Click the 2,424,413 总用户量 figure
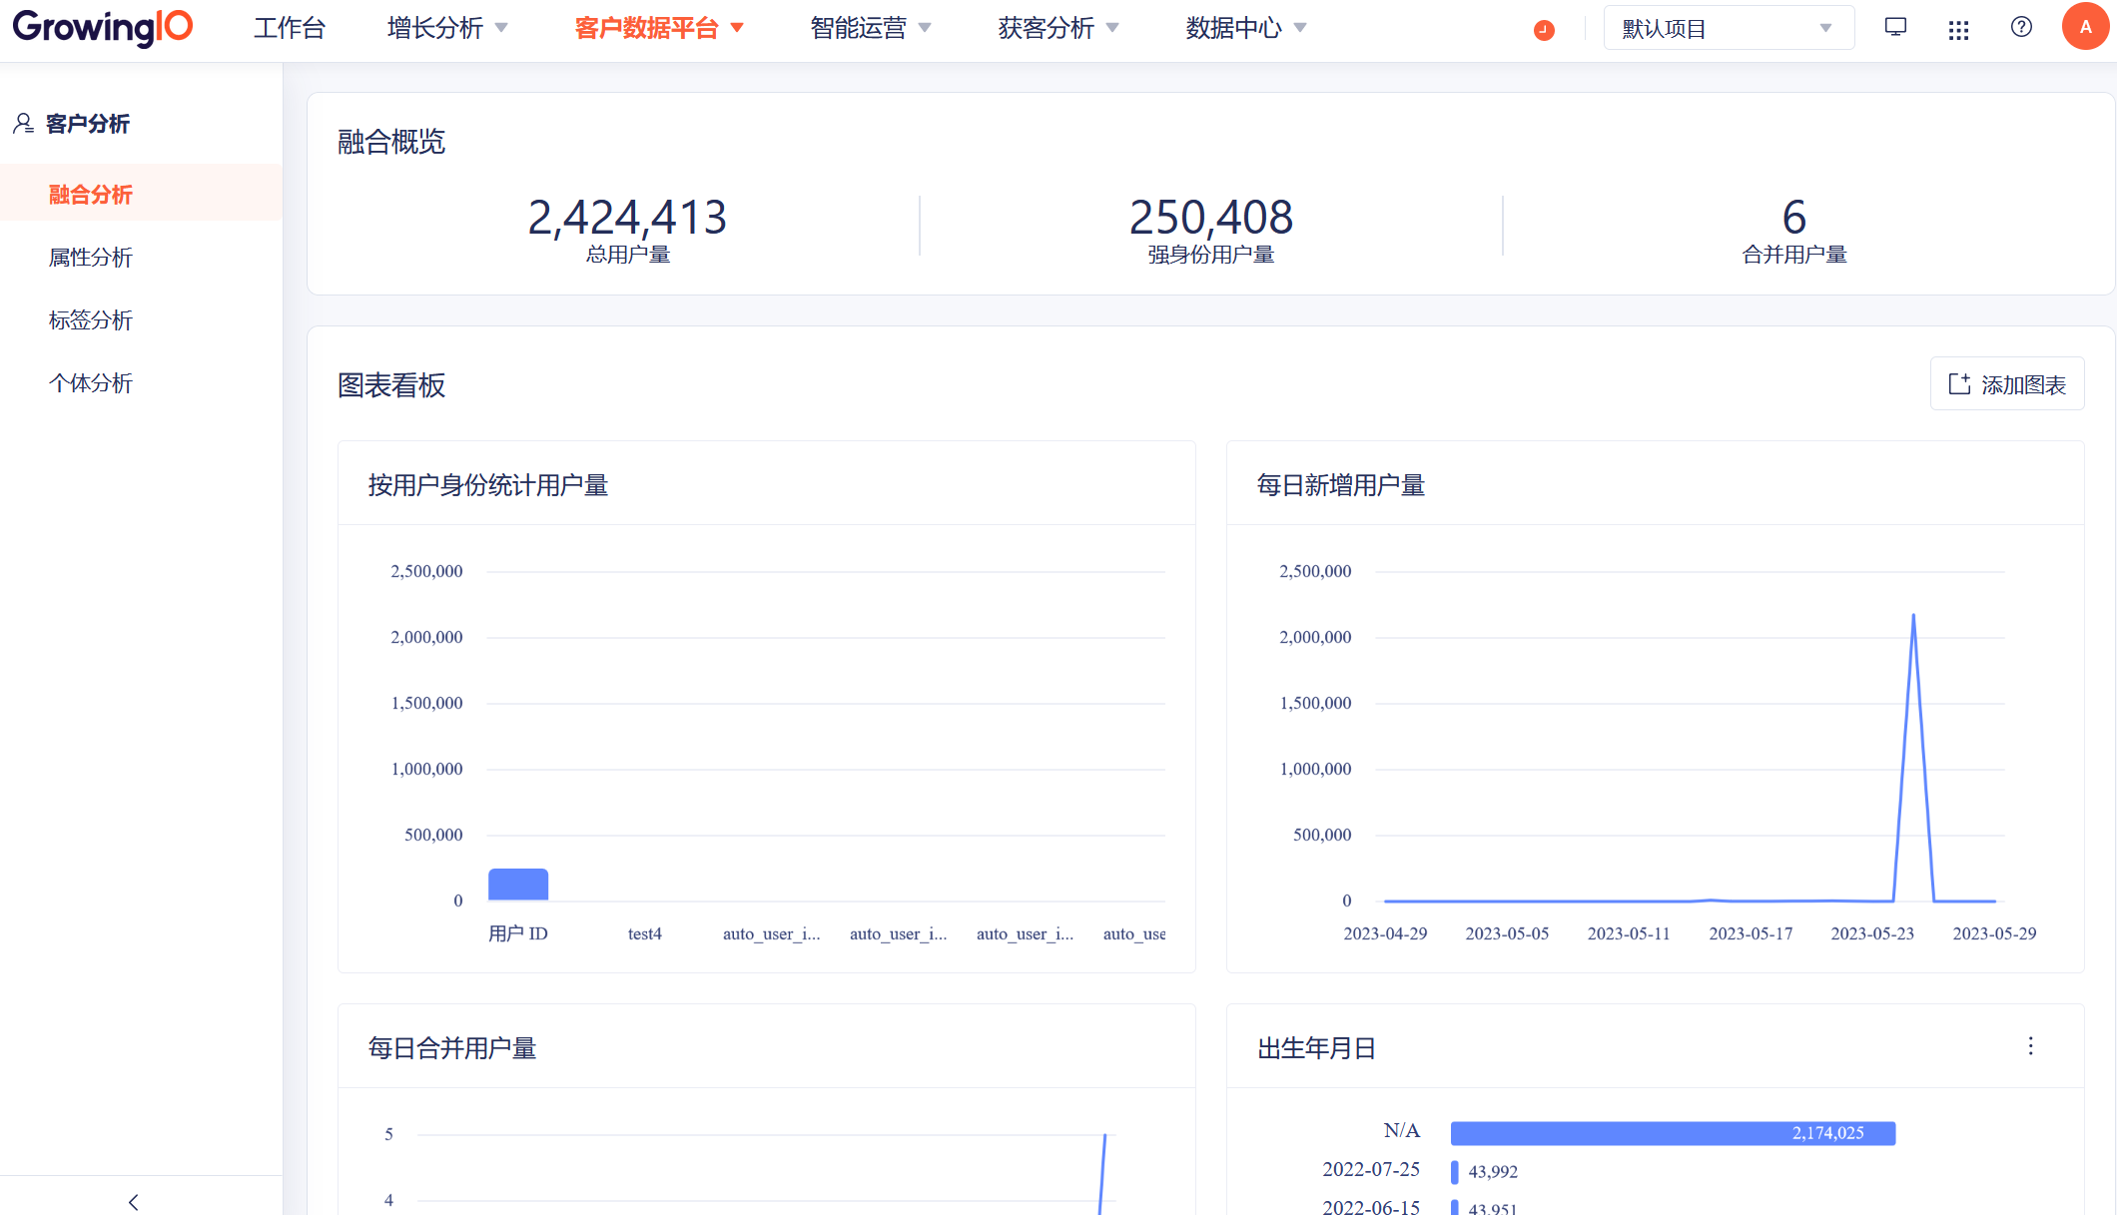Screen dimensions: 2117x1215 coord(627,230)
